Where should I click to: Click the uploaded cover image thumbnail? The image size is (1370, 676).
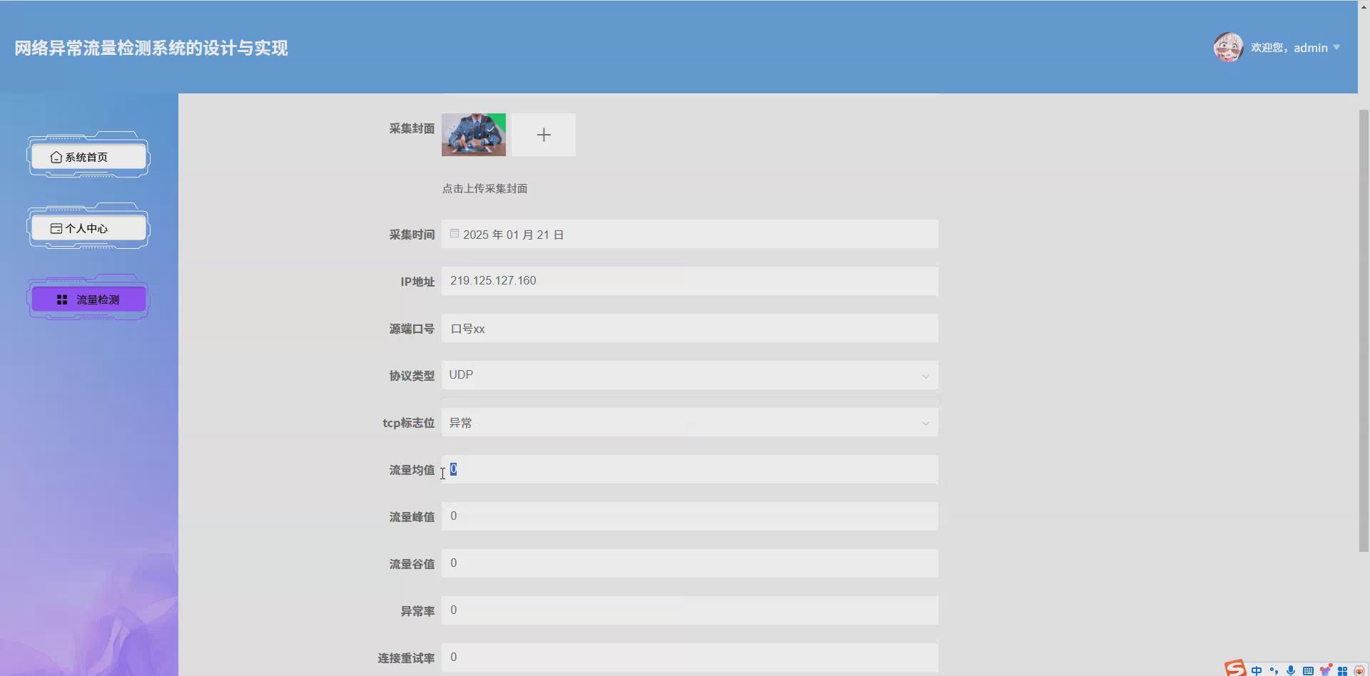[473, 134]
